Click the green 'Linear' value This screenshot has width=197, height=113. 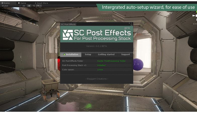[100, 69]
